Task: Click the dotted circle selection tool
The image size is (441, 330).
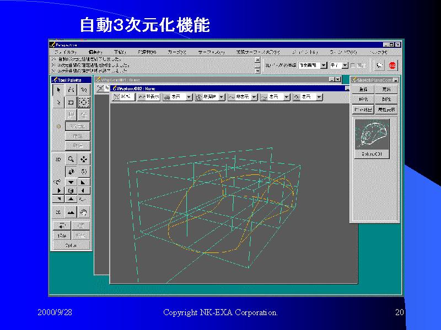Action: 83,102
